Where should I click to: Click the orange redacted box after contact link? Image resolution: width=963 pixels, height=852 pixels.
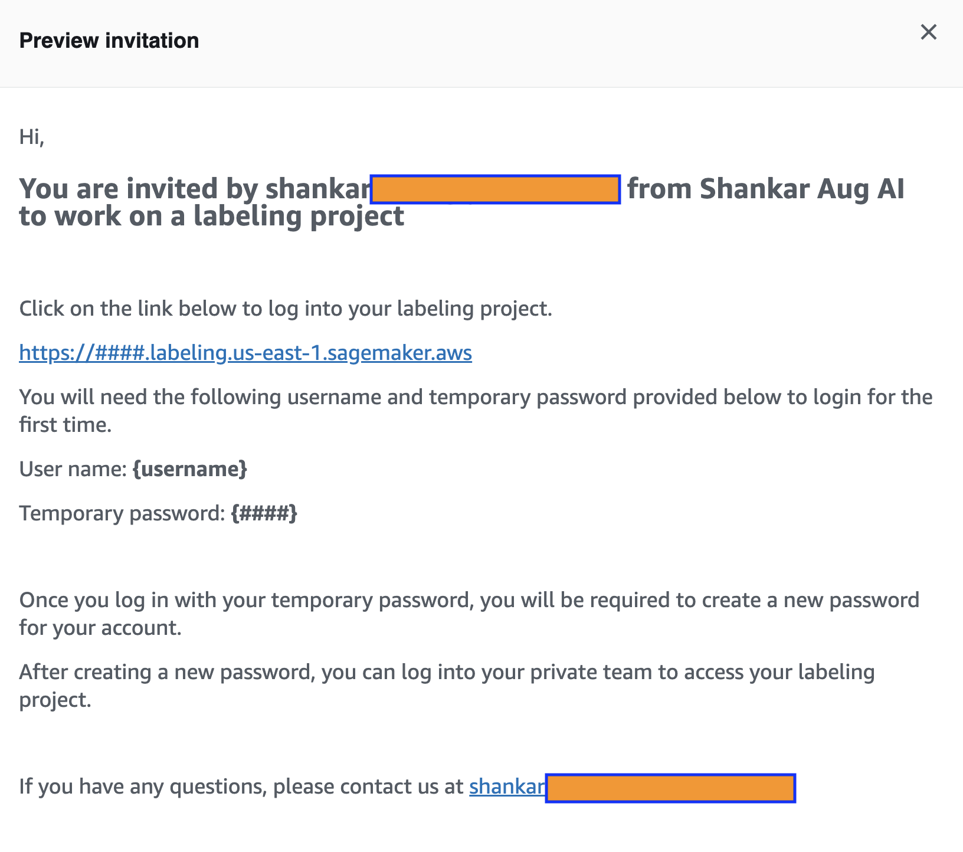click(x=670, y=788)
